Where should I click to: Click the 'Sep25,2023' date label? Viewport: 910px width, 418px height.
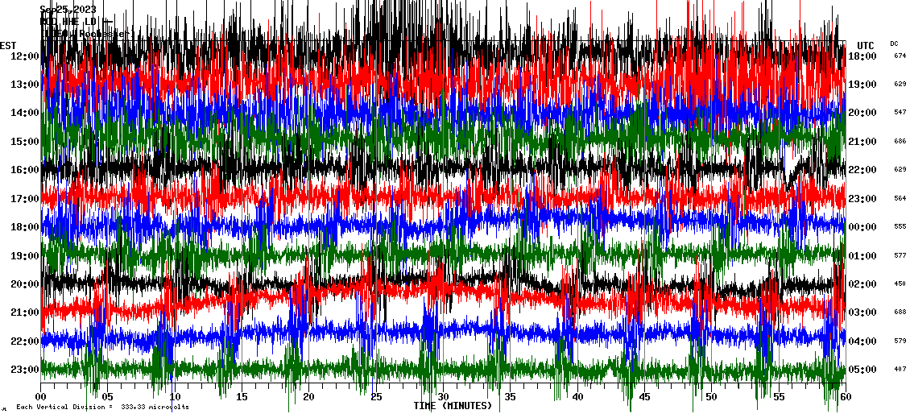pos(68,10)
